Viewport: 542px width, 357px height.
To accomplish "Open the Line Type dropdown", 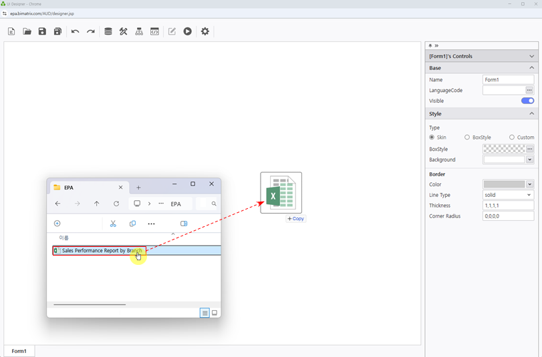I will (508, 195).
